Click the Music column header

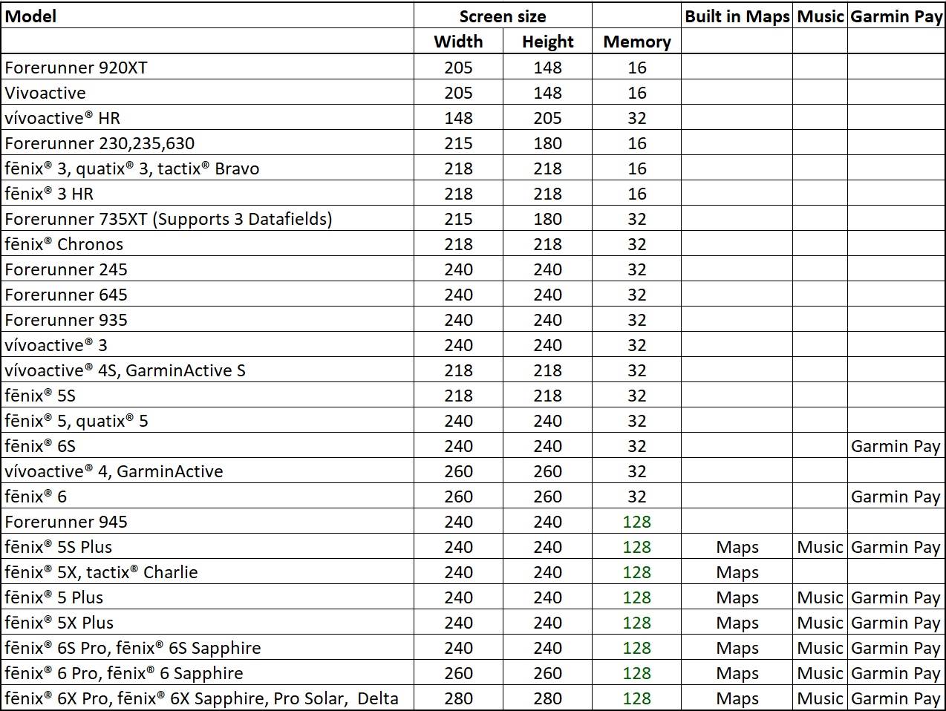pyautogui.click(x=820, y=16)
